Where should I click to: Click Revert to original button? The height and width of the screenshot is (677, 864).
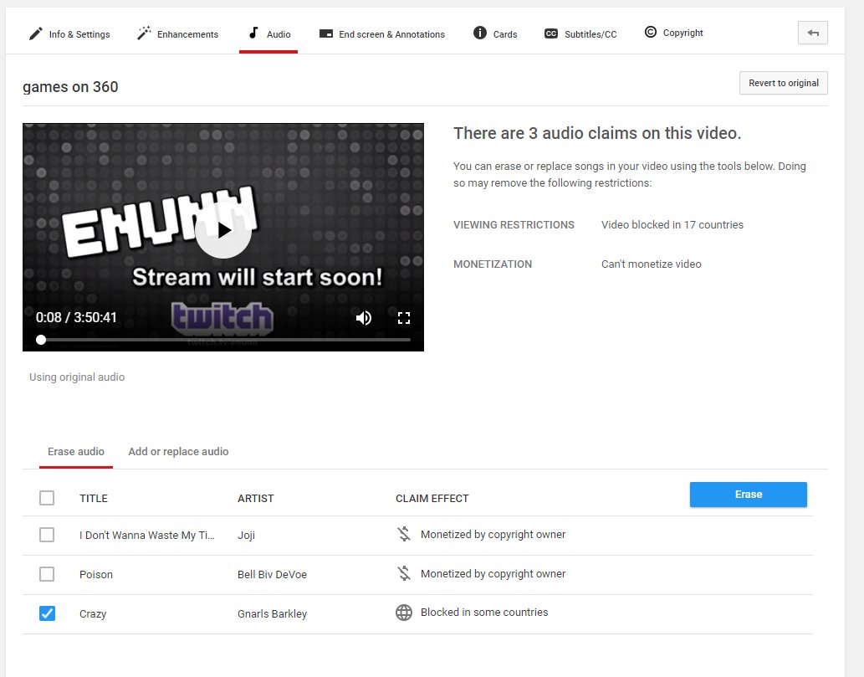click(784, 83)
